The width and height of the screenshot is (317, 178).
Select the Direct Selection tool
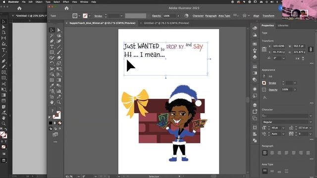coord(59,30)
